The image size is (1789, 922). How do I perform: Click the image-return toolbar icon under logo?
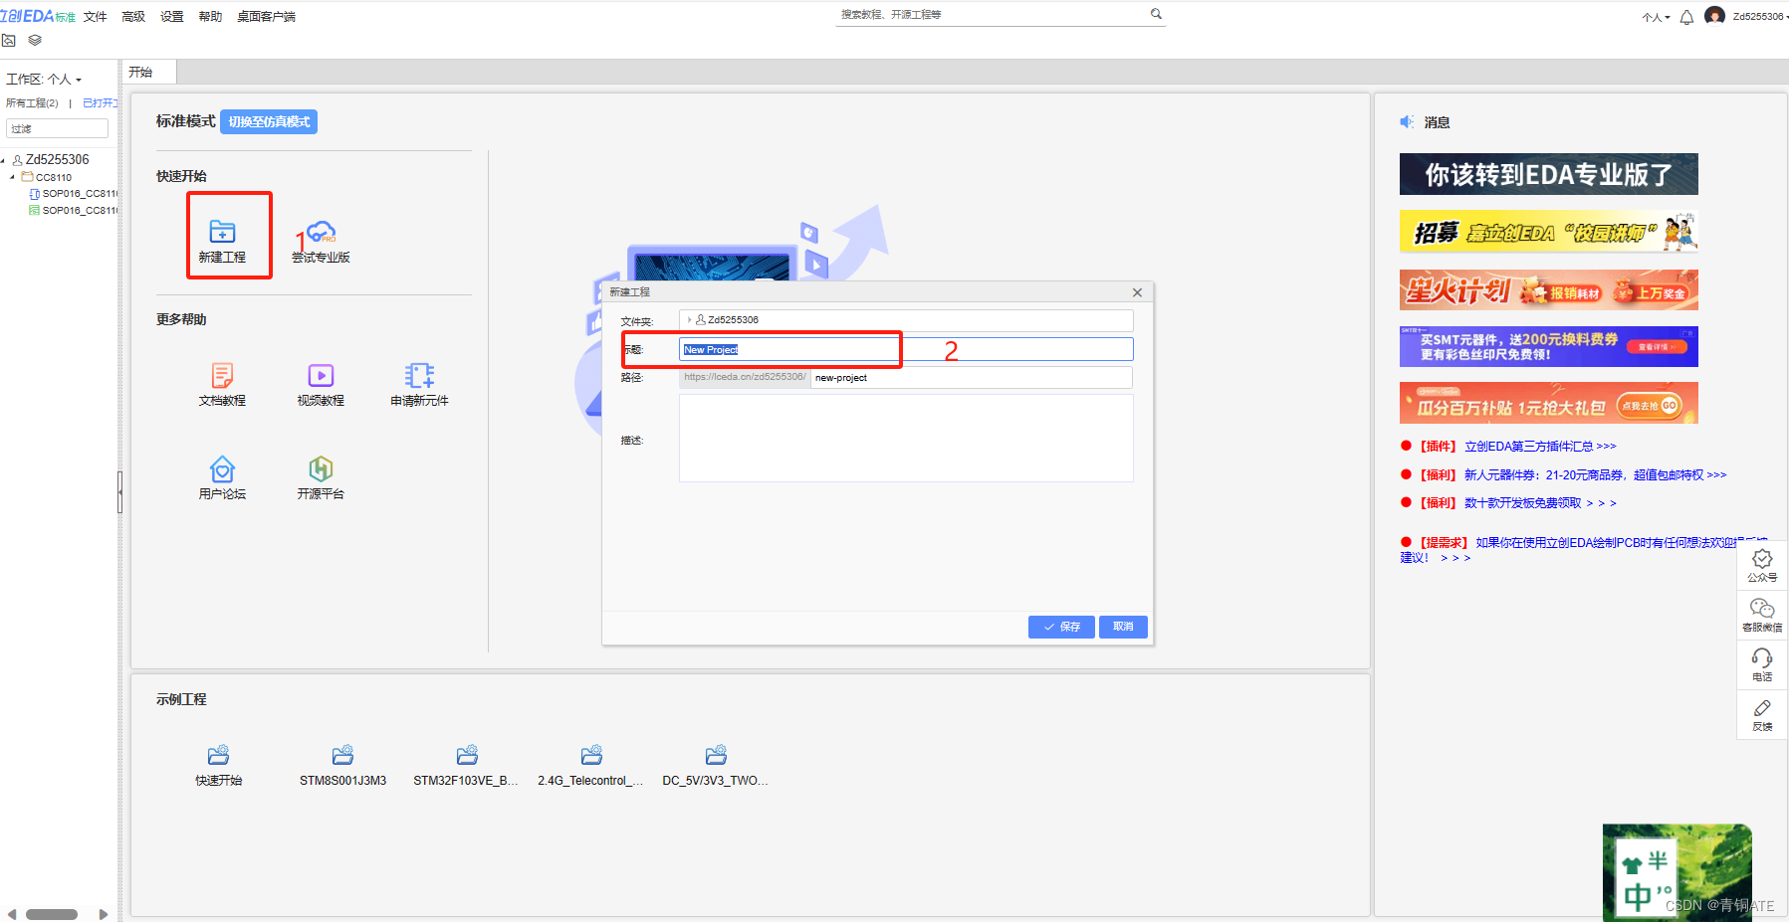coord(9,41)
